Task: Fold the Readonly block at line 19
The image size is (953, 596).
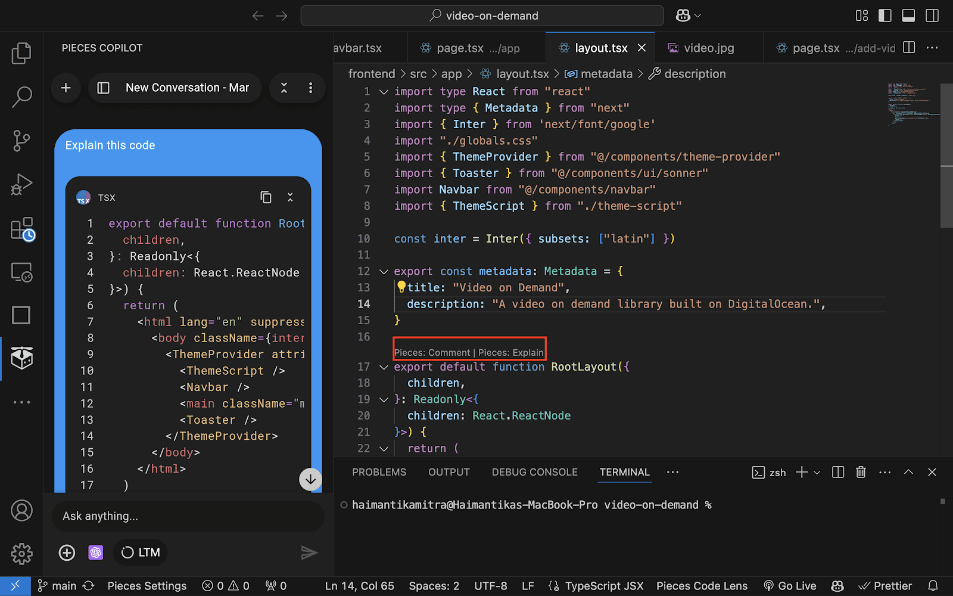Action: (384, 399)
